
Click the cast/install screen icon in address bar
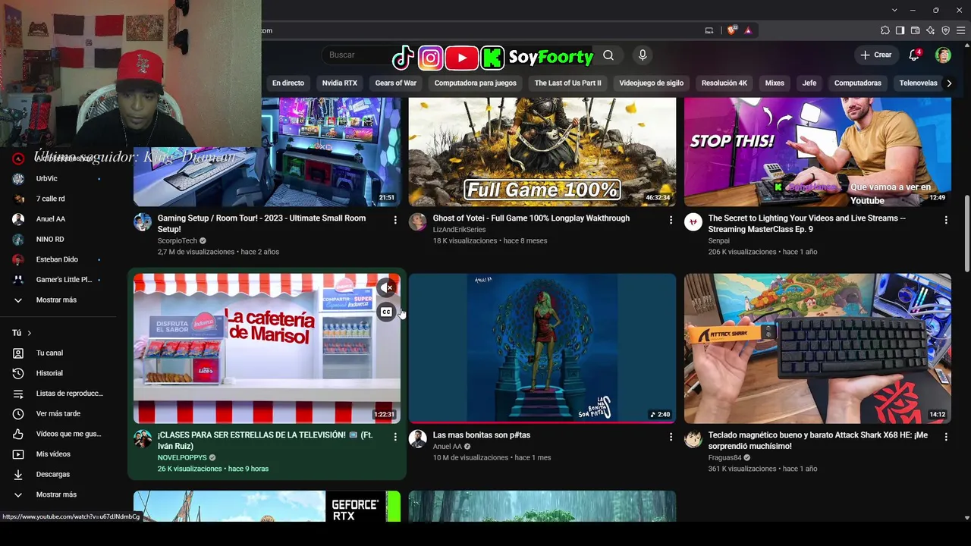[x=709, y=30]
